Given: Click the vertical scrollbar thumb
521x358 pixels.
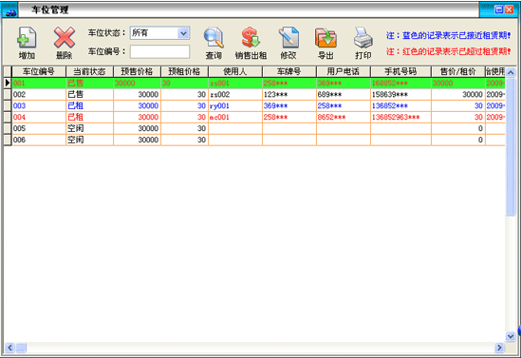Looking at the screenshot, I should [x=511, y=147].
